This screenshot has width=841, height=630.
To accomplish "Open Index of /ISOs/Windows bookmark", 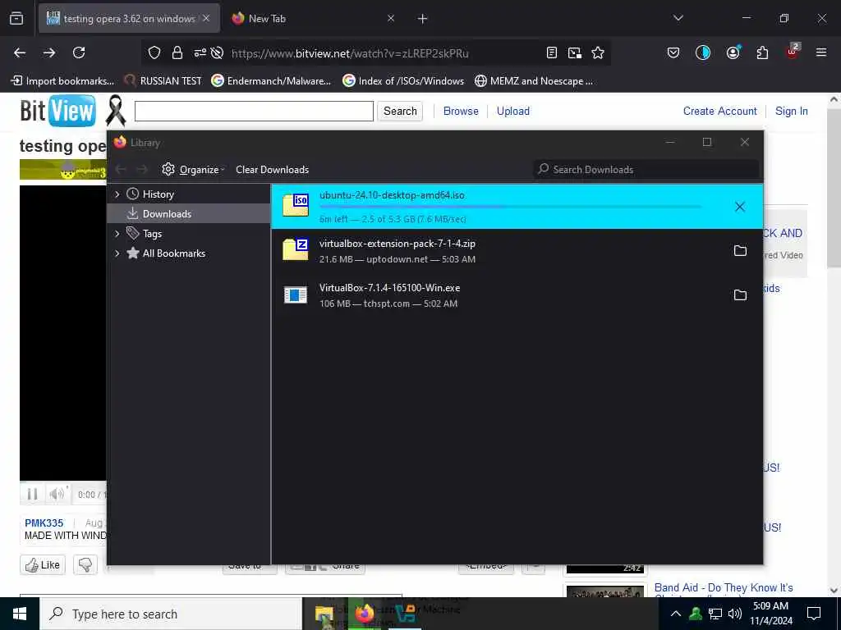I will [403, 81].
